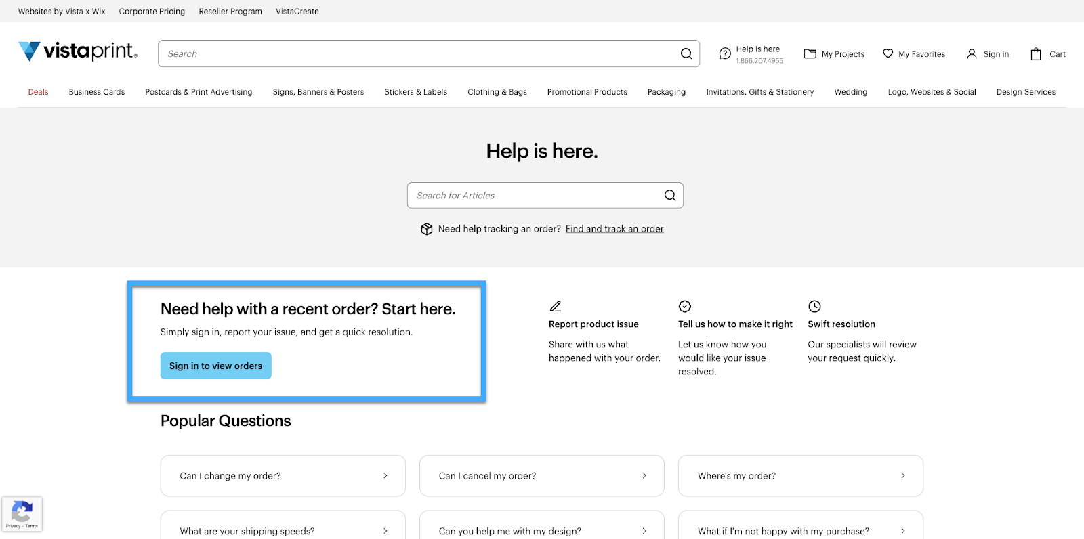Screen dimensions: 1084x539
Task: Expand the 'What are your shipping speeds?' chevron
Action: 385,531
